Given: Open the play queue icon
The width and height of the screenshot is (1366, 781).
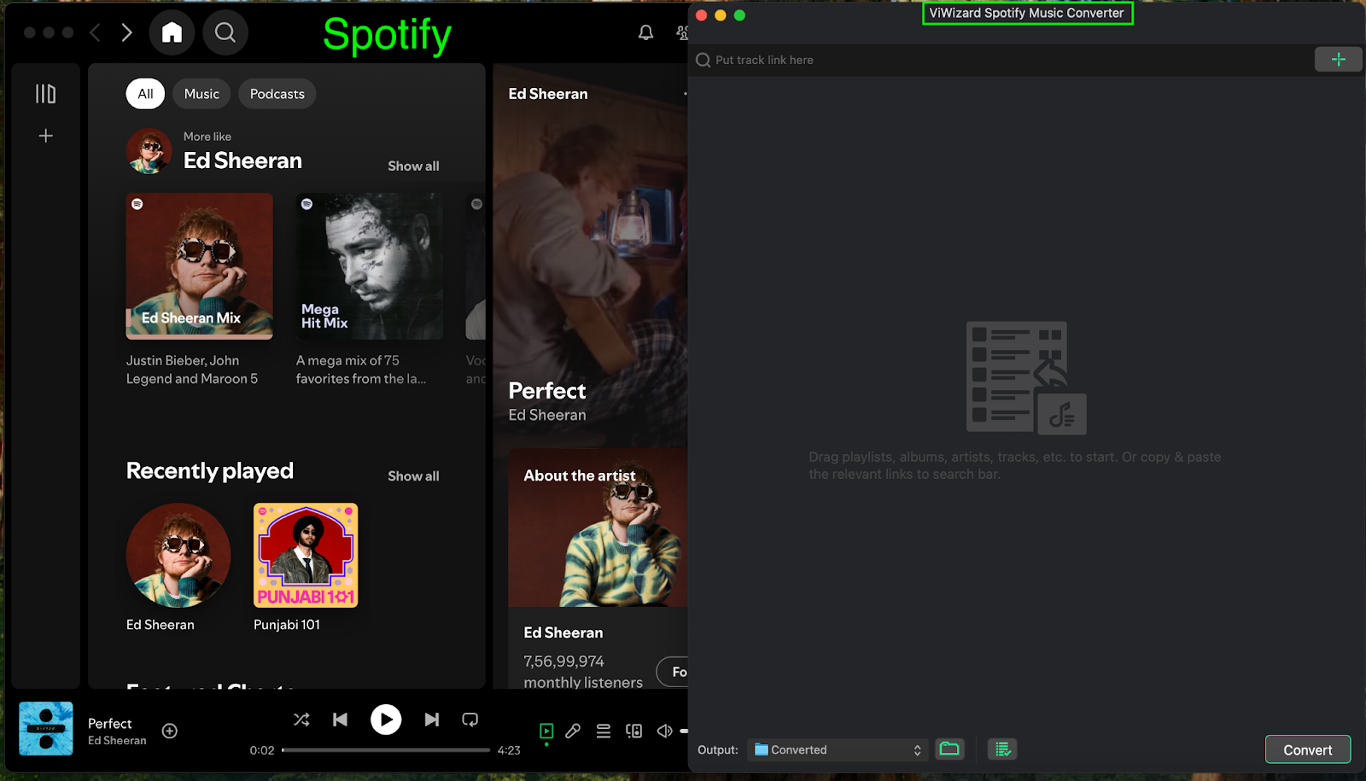Looking at the screenshot, I should [x=604, y=731].
